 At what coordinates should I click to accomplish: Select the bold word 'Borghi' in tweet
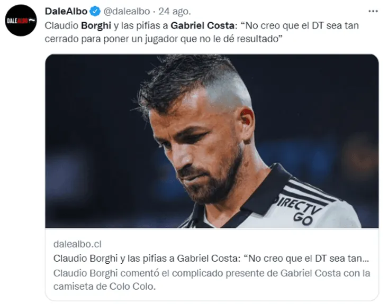pyautogui.click(x=96, y=26)
